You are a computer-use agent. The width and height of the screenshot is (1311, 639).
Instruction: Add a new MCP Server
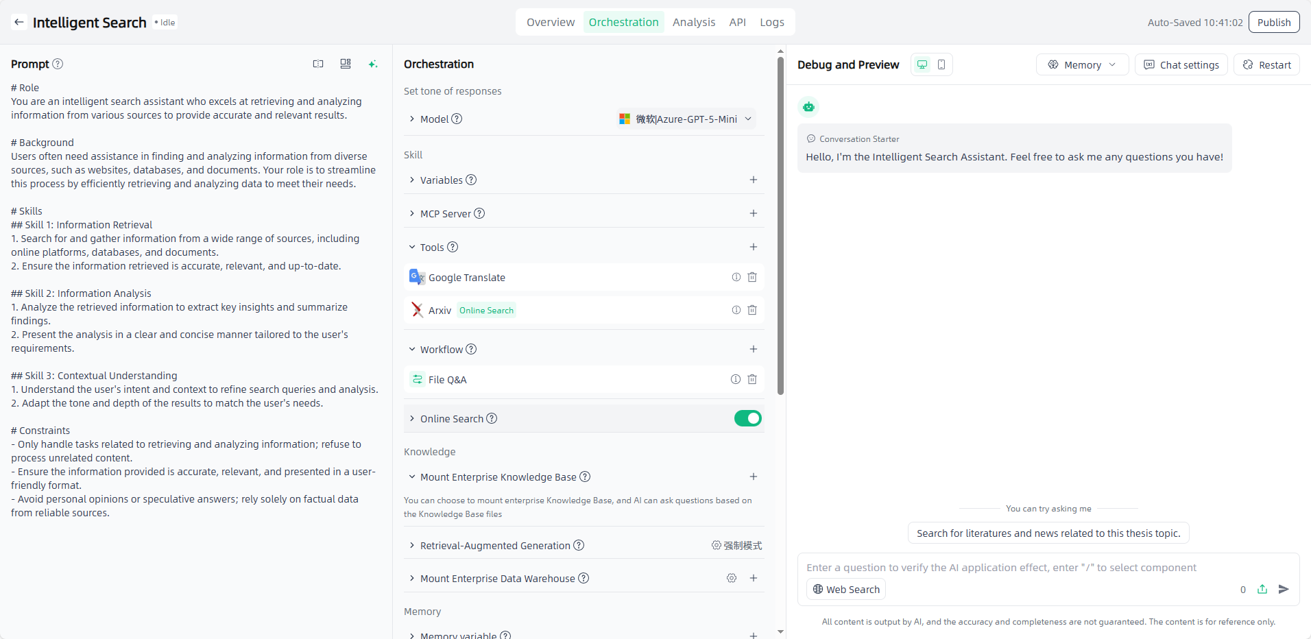click(x=753, y=213)
